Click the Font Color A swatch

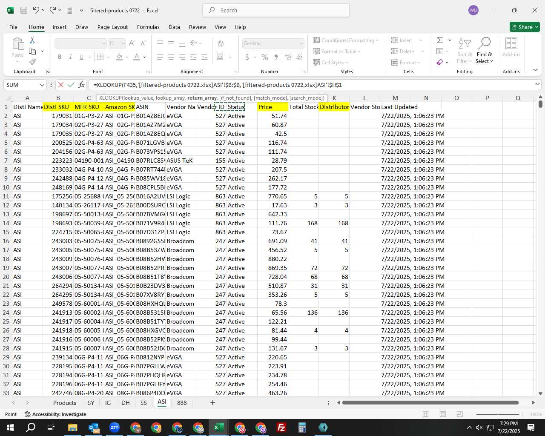137,57
